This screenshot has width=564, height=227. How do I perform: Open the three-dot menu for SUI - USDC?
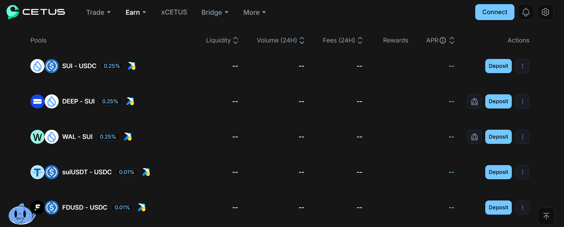pos(522,66)
